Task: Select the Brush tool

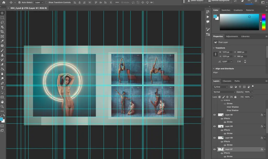Action: (x=2, y=50)
